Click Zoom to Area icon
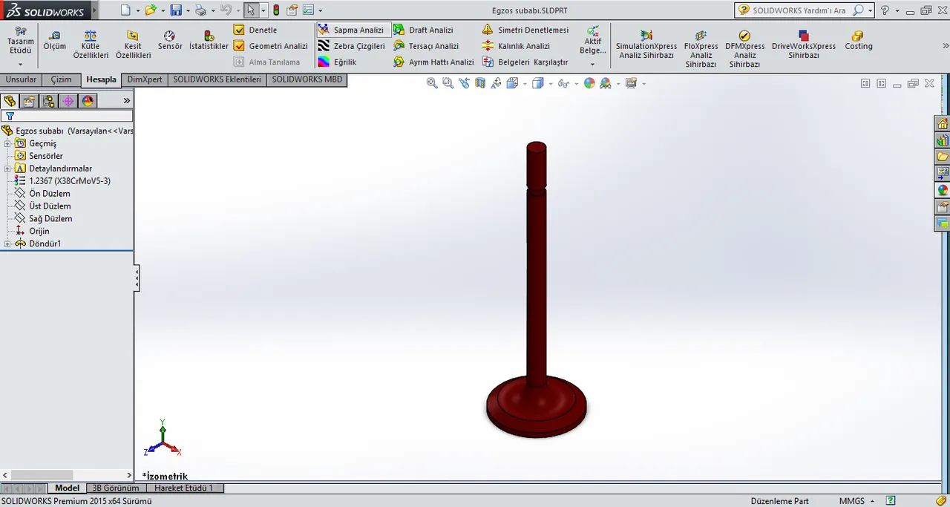This screenshot has width=950, height=507. point(448,83)
